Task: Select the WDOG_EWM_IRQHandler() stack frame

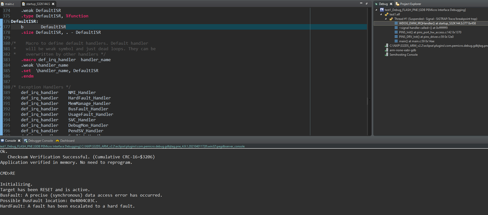Action: (x=437, y=23)
